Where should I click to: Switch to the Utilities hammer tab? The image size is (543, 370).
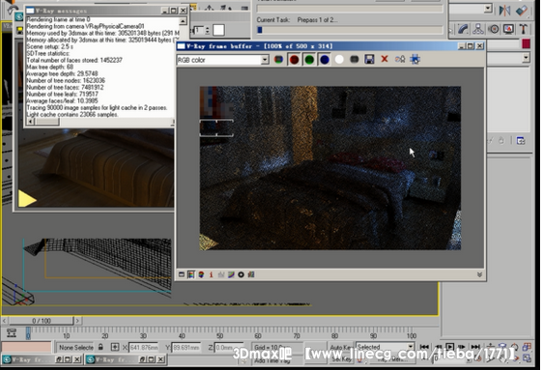524,29
